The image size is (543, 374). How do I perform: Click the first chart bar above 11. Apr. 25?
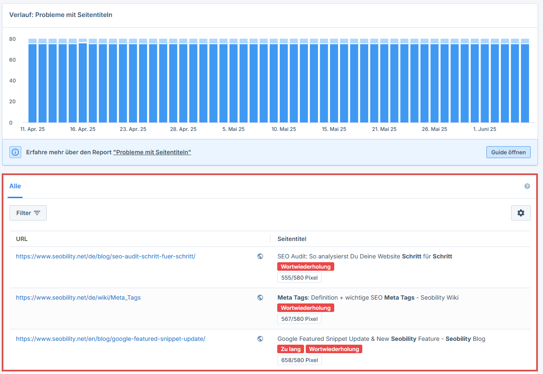coord(32,81)
